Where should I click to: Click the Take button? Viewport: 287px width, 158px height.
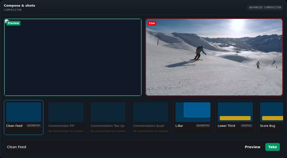[272, 147]
